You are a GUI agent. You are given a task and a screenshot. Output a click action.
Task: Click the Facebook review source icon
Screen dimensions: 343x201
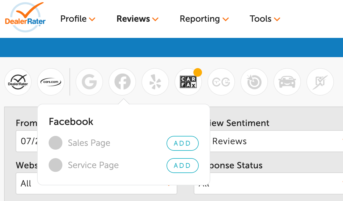pyautogui.click(x=122, y=82)
